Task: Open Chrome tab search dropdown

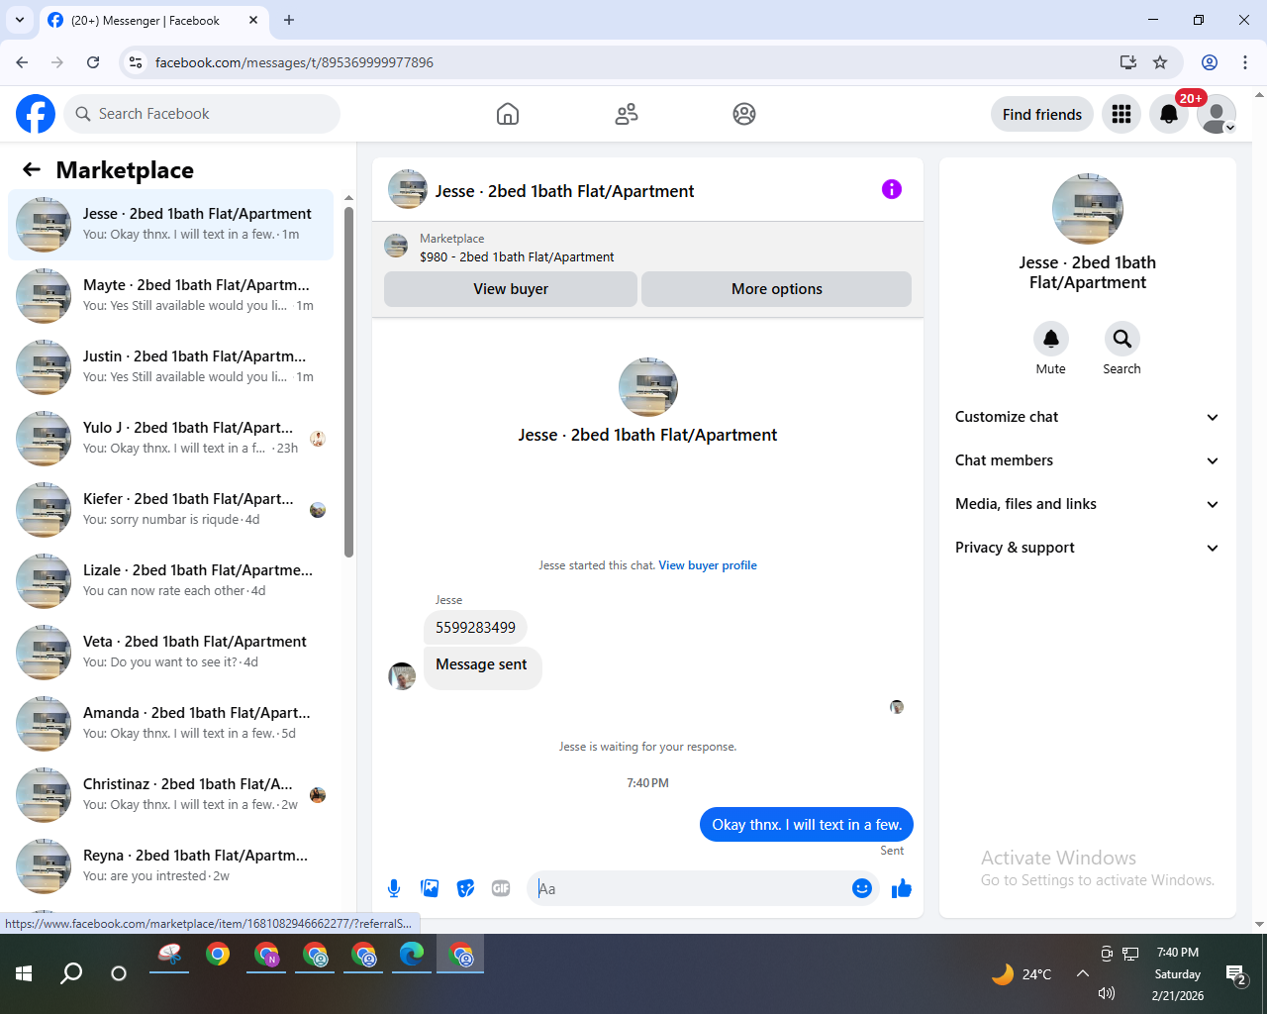Action: pos(20,20)
